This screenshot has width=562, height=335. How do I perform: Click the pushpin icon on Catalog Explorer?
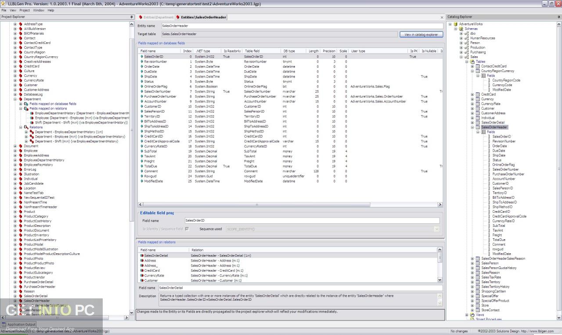[x=559, y=17]
